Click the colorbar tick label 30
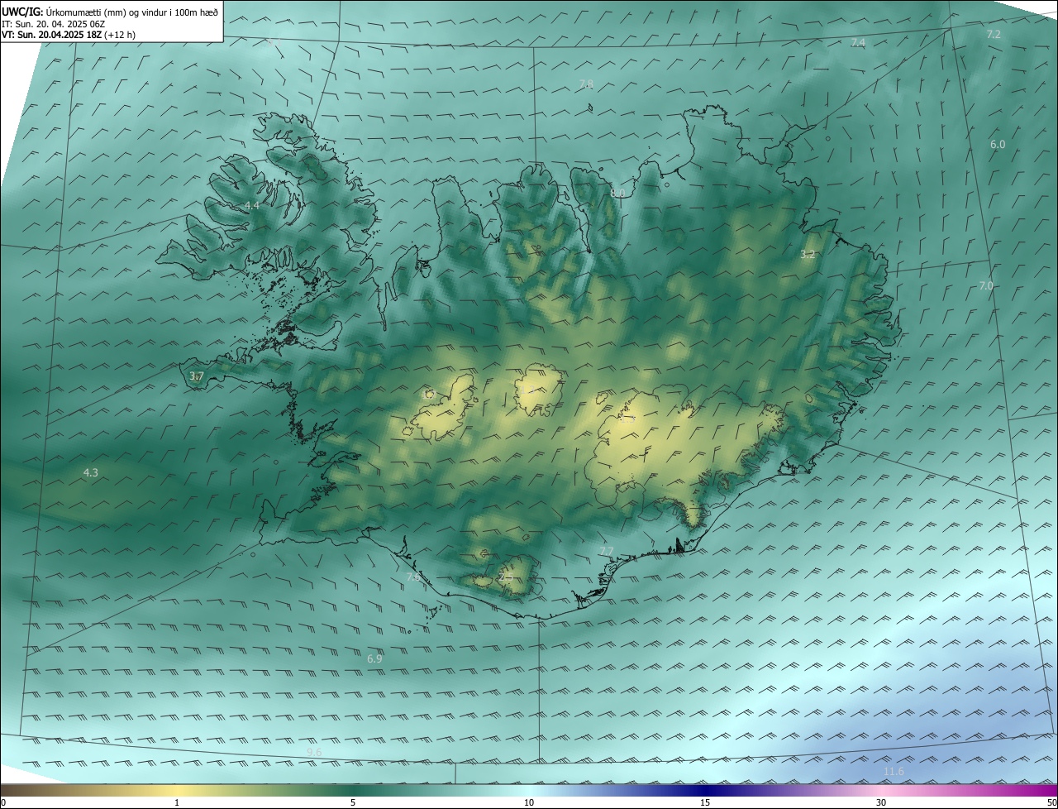The image size is (1058, 809). (x=881, y=802)
